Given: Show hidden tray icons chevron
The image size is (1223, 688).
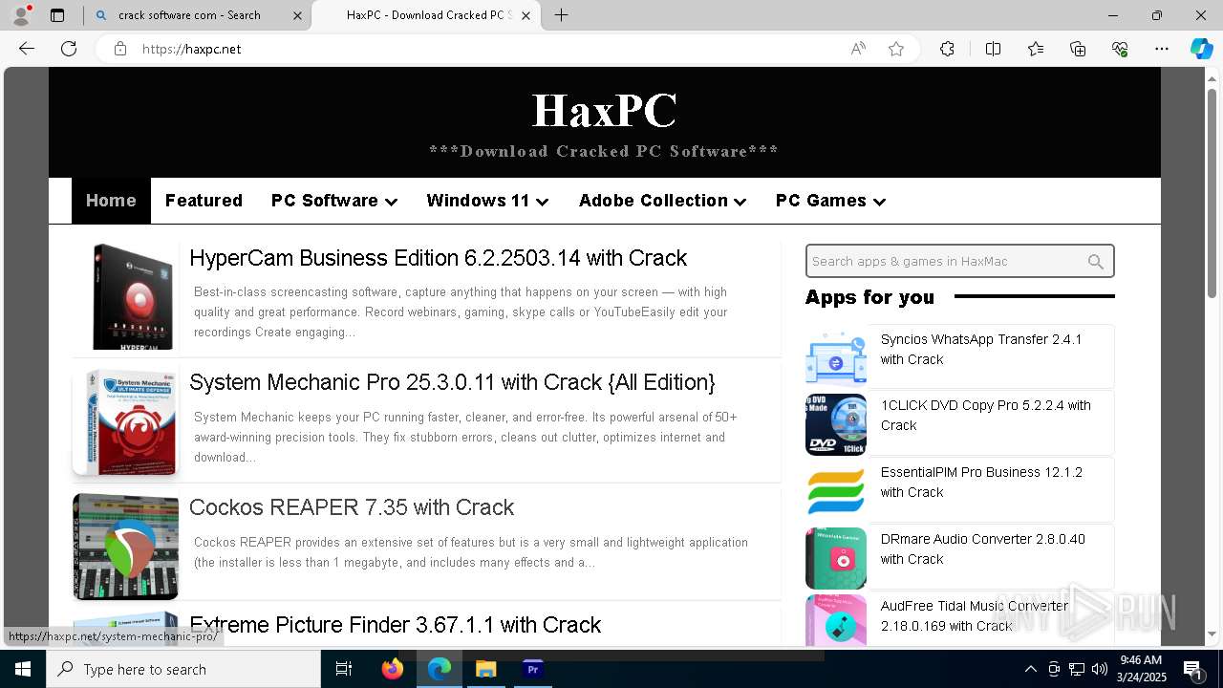Looking at the screenshot, I should (1030, 669).
